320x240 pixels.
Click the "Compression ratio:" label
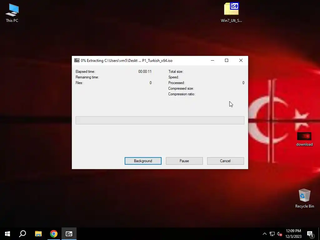tap(182, 94)
